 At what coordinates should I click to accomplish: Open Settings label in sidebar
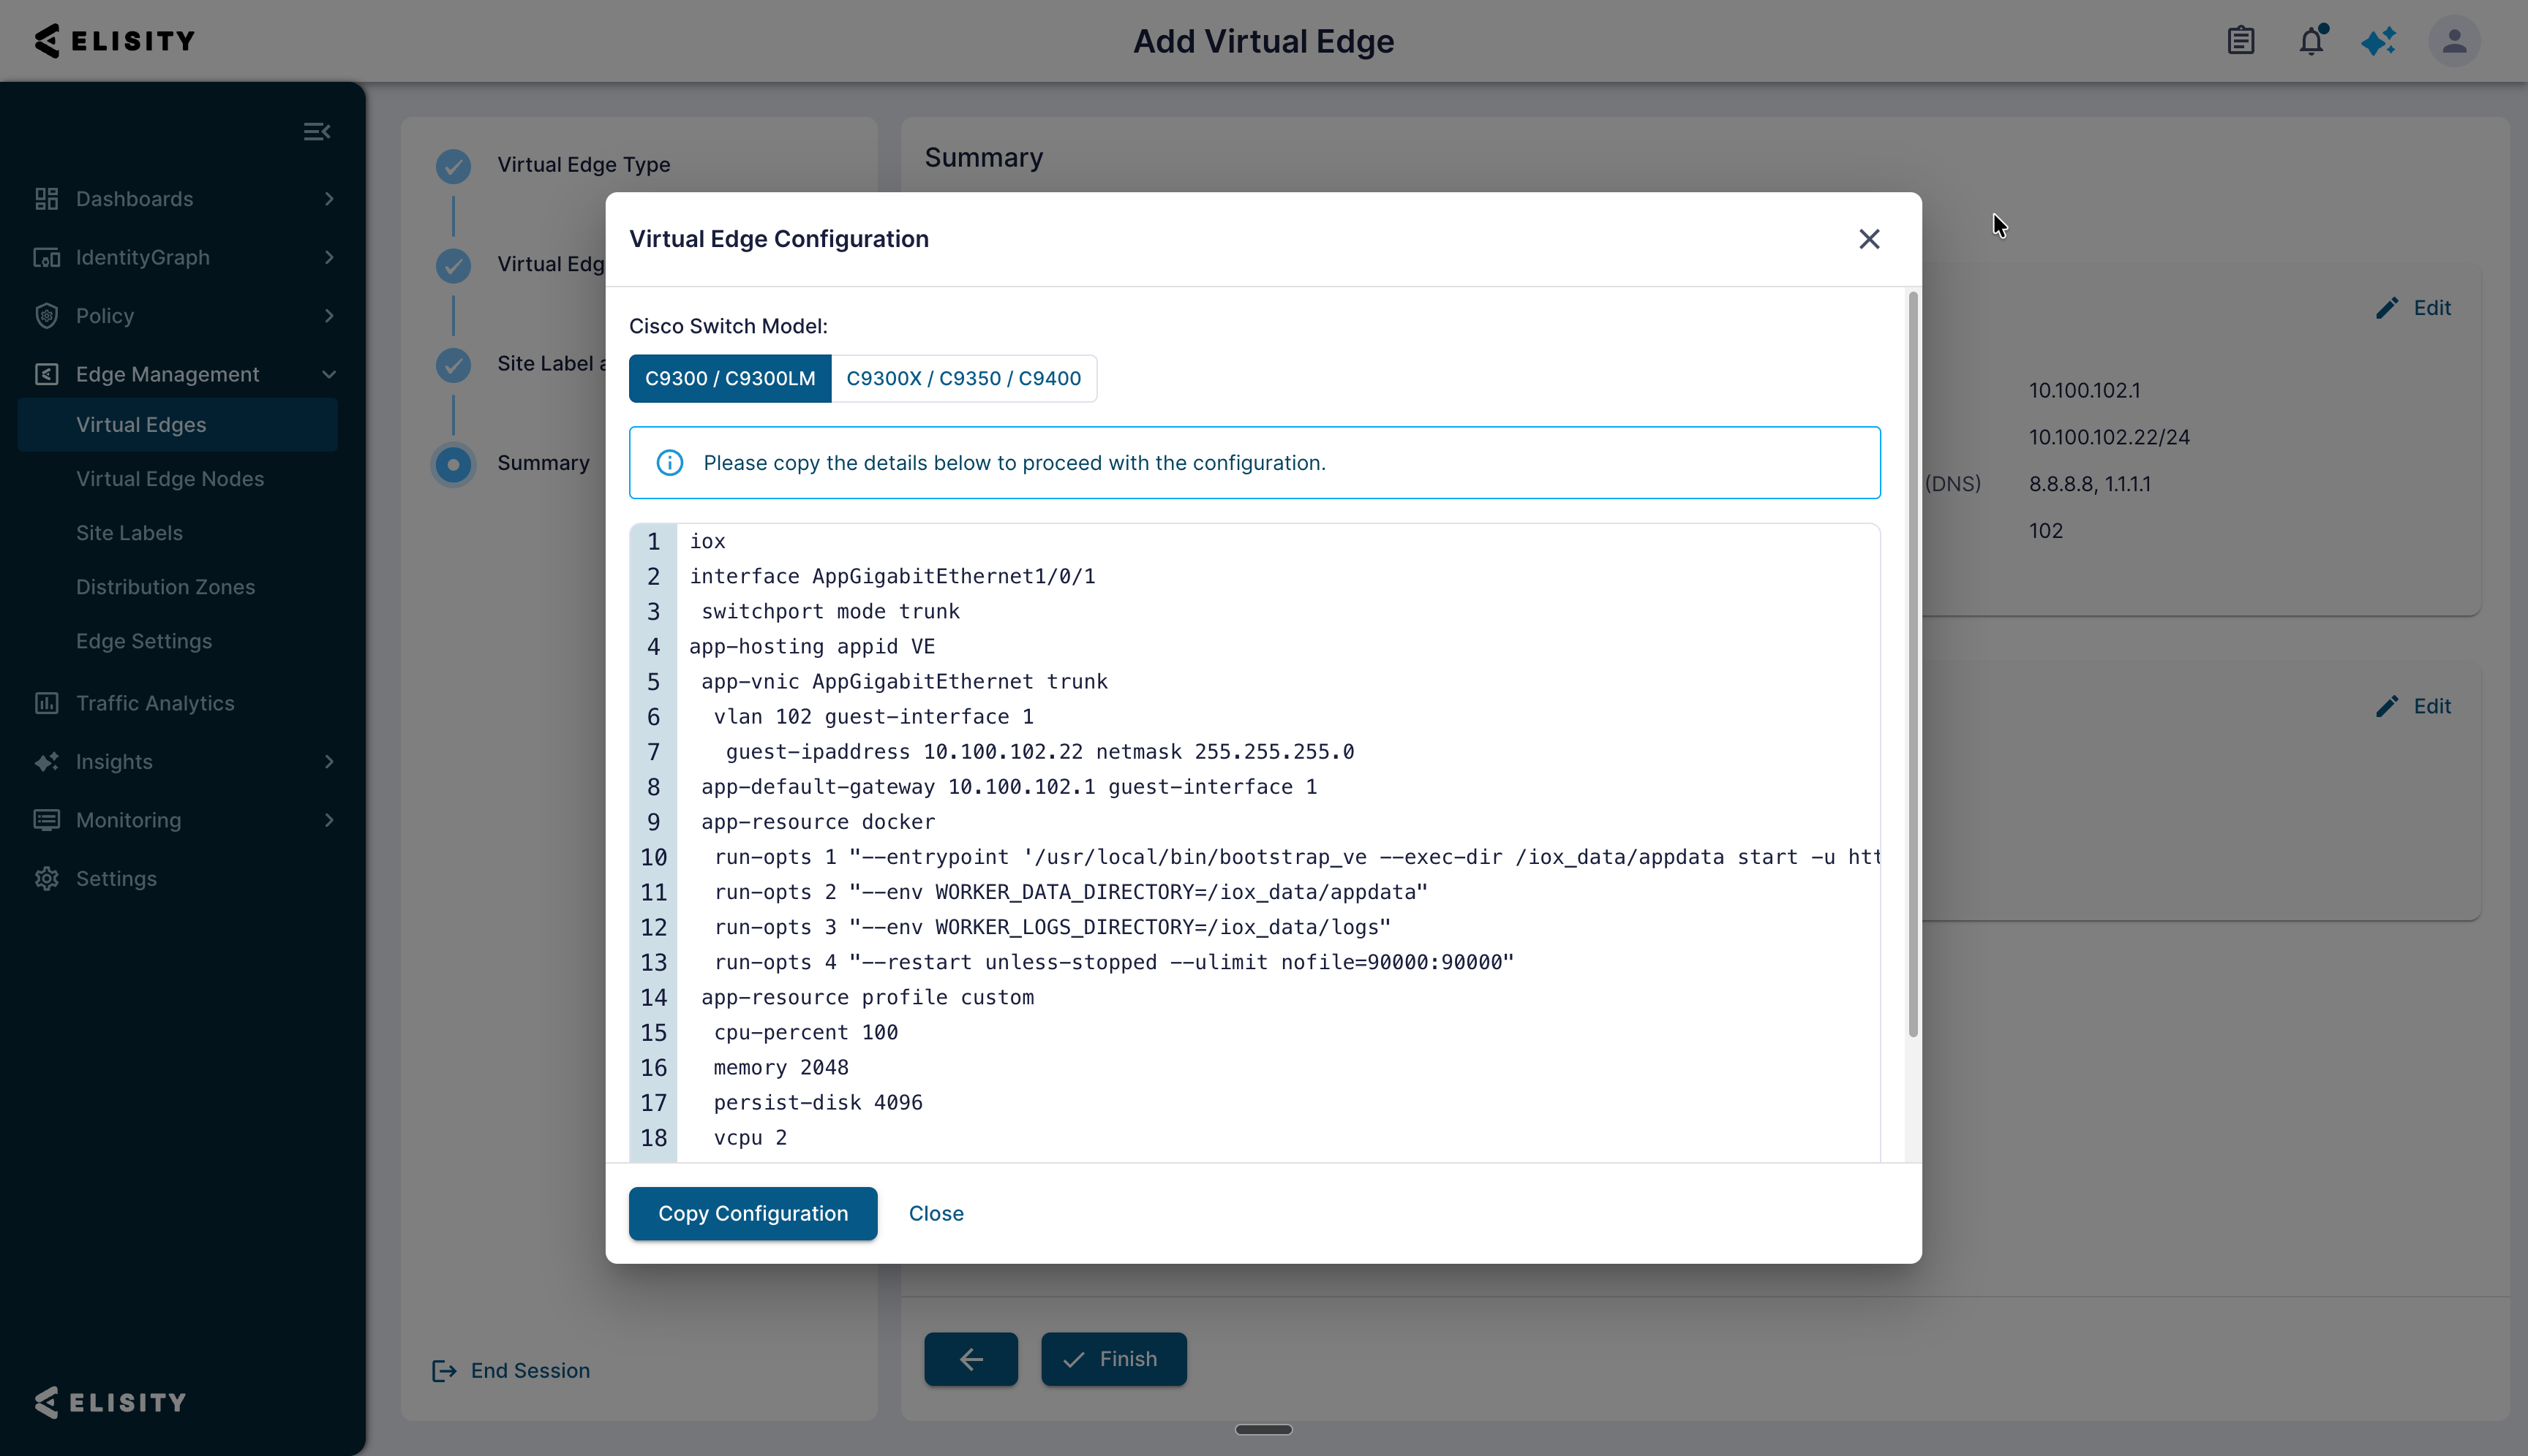(x=116, y=878)
